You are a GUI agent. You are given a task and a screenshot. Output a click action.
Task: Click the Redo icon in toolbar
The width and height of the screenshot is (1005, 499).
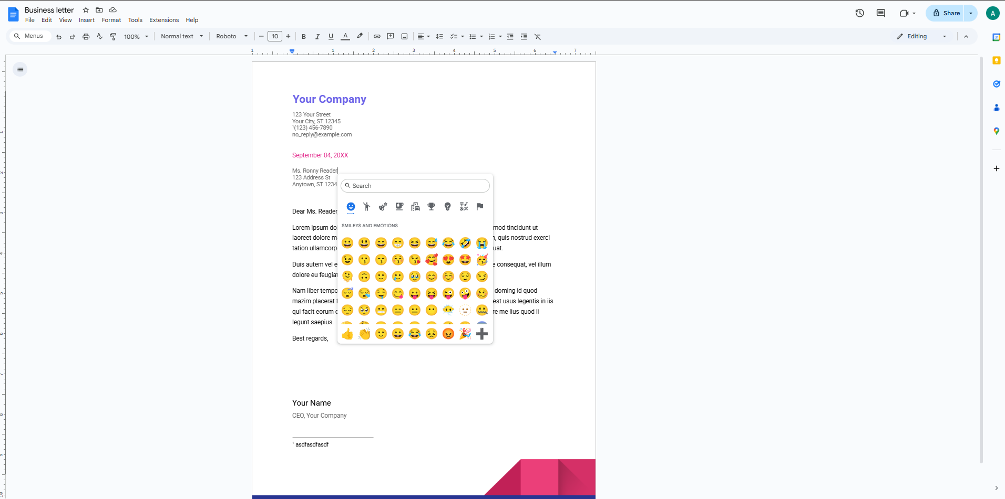[x=73, y=37]
